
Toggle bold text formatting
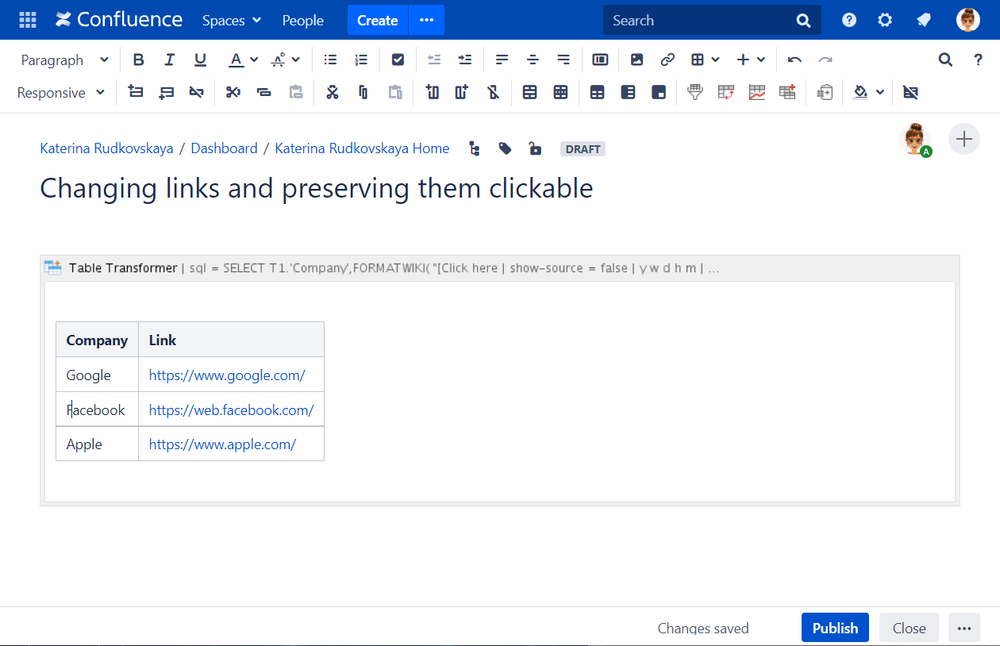click(x=139, y=60)
